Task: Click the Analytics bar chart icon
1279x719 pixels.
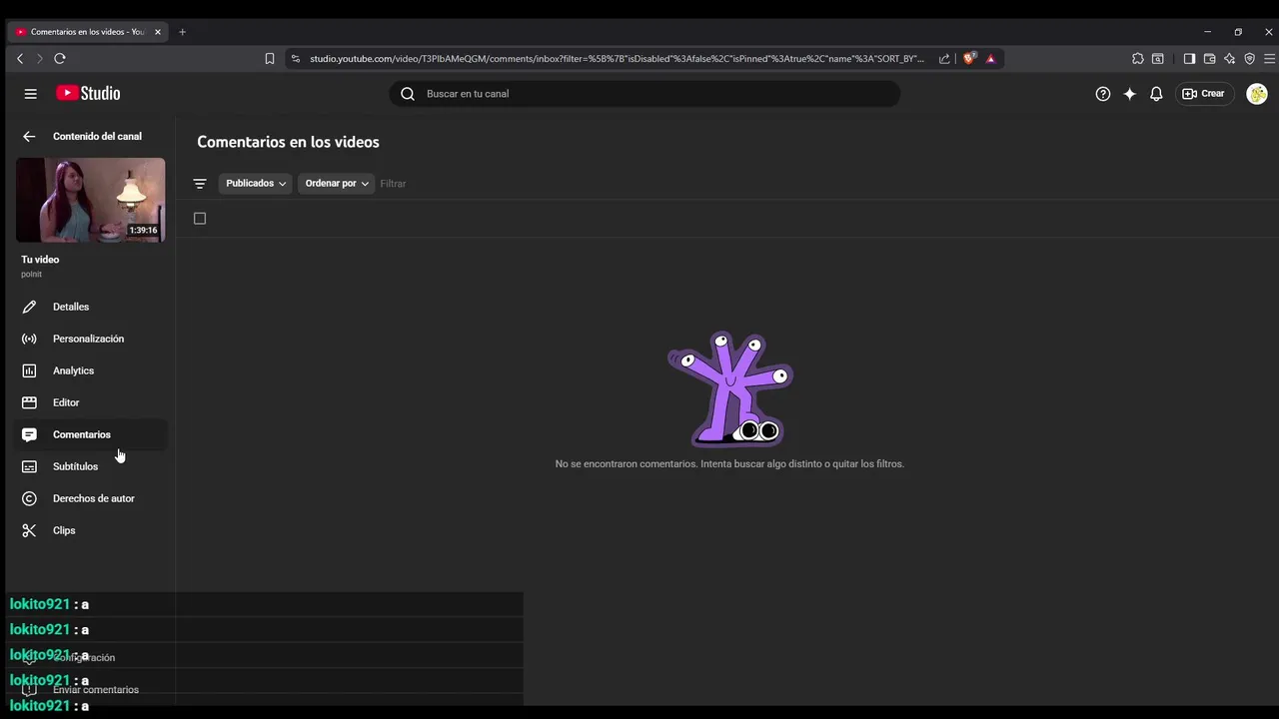Action: pyautogui.click(x=29, y=370)
